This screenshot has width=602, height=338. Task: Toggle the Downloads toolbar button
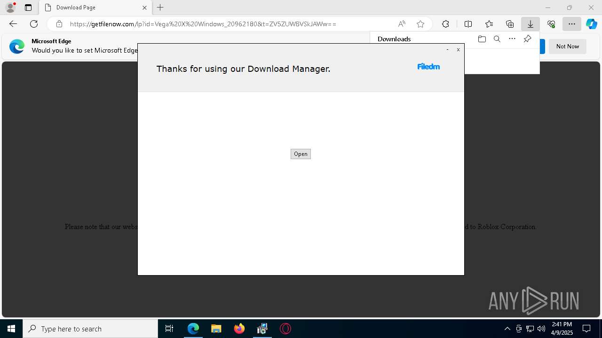pos(530,24)
